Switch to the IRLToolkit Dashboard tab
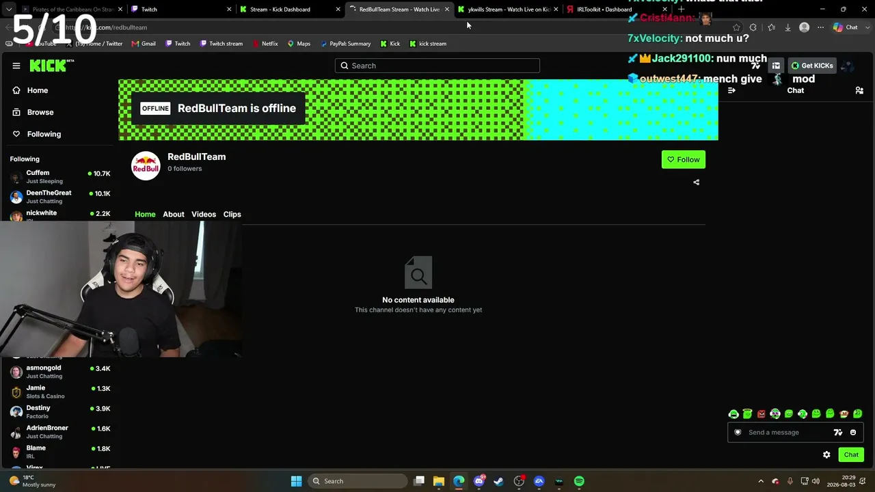This screenshot has height=492, width=875. (617, 10)
